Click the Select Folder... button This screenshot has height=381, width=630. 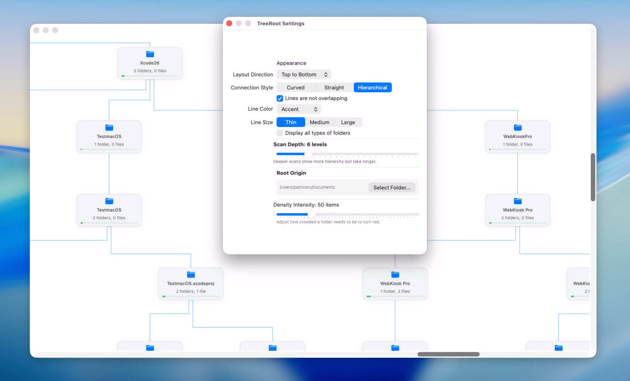(x=391, y=188)
